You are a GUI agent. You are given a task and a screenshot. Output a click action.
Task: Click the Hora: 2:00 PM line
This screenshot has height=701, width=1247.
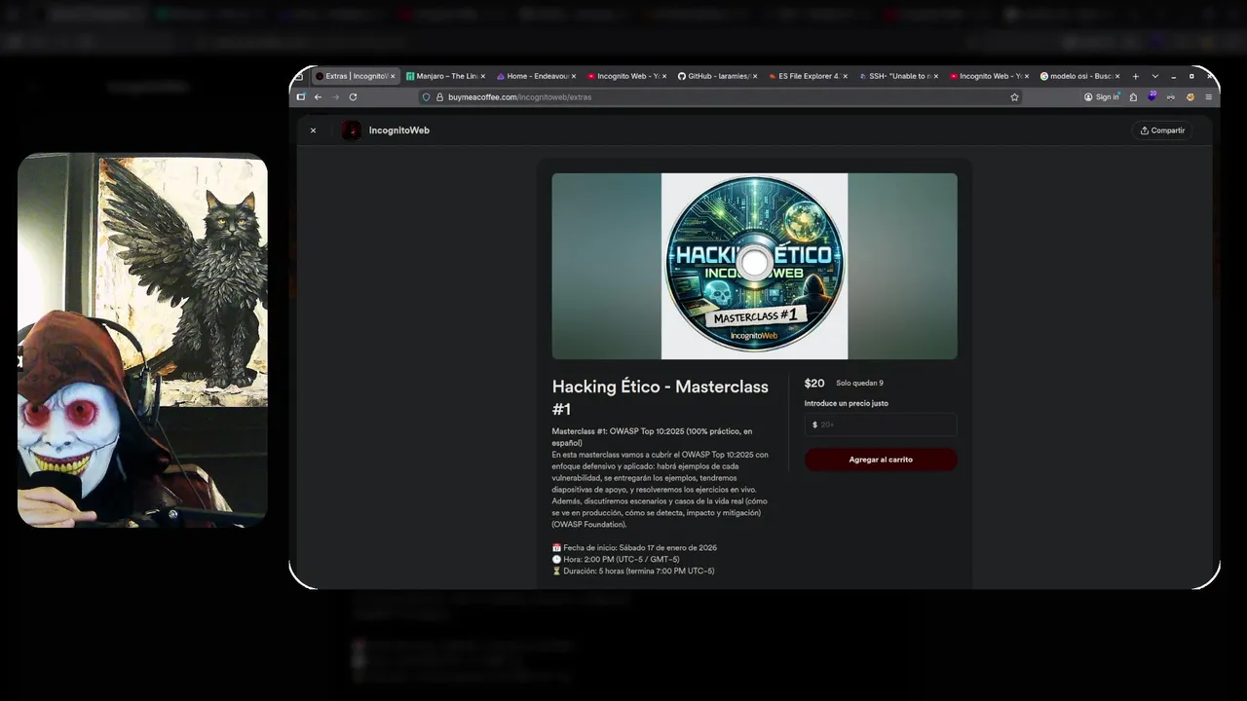click(x=616, y=560)
